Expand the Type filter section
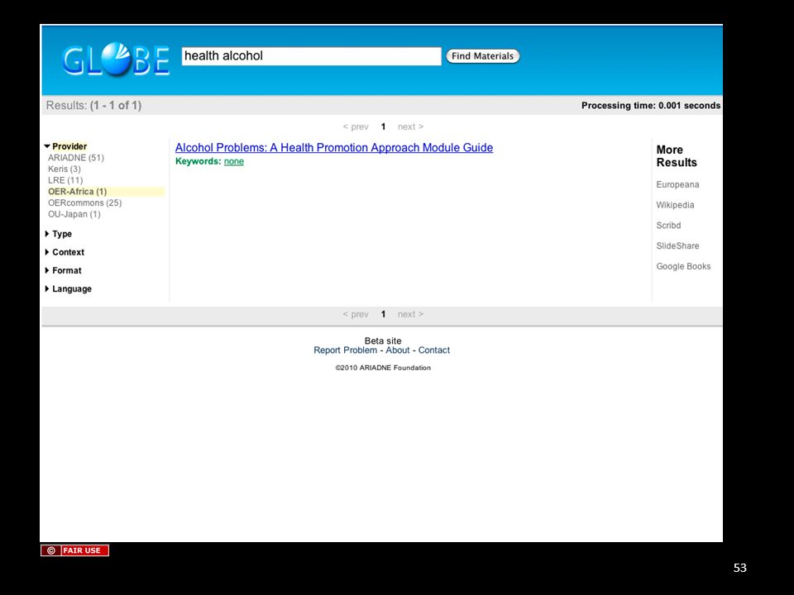Viewport: 794px width, 595px height. click(58, 234)
